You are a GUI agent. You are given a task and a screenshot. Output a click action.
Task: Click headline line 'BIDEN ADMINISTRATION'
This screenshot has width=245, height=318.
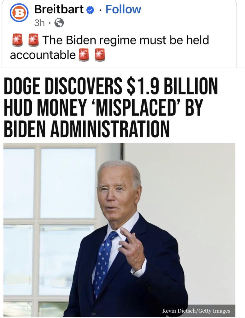87,129
